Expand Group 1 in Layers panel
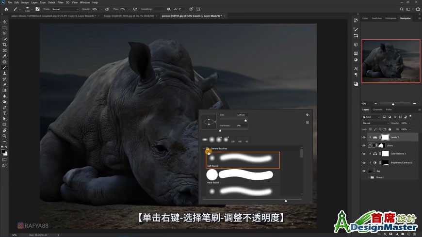The image size is (422, 237). click(x=369, y=177)
